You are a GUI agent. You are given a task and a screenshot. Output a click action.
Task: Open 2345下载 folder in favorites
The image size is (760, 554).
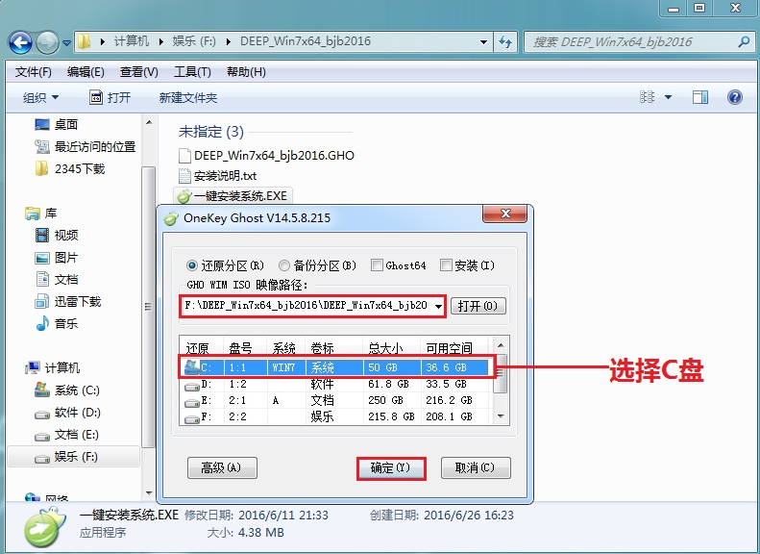click(79, 168)
